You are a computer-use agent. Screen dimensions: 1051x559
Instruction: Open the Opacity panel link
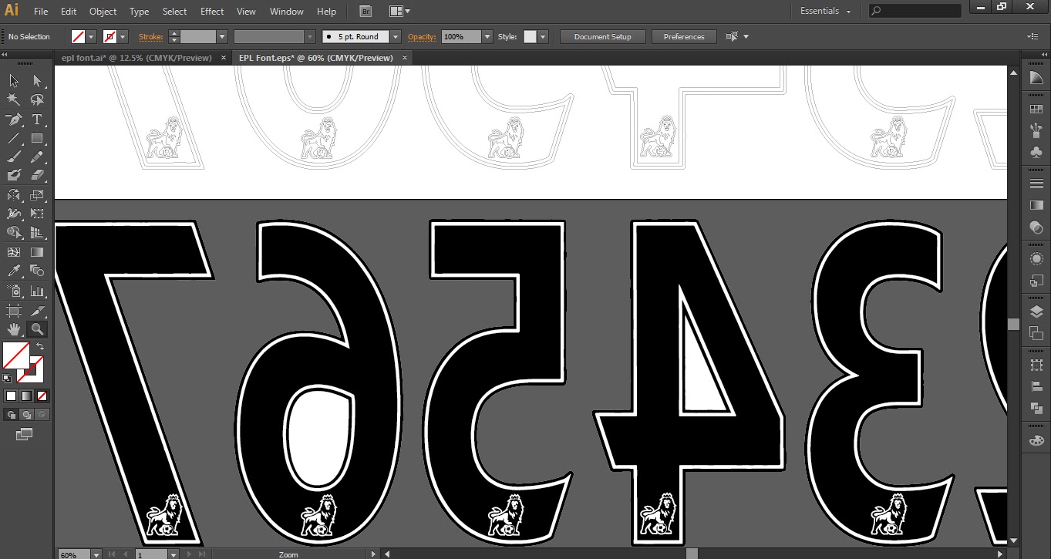point(422,37)
